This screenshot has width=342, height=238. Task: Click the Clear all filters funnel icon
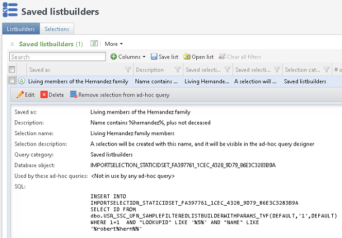[223, 57]
